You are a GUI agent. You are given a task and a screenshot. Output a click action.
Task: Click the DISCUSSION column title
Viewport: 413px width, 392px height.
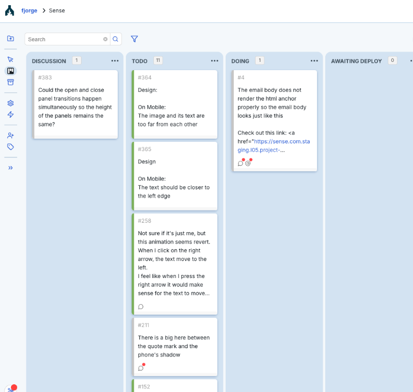coord(49,61)
